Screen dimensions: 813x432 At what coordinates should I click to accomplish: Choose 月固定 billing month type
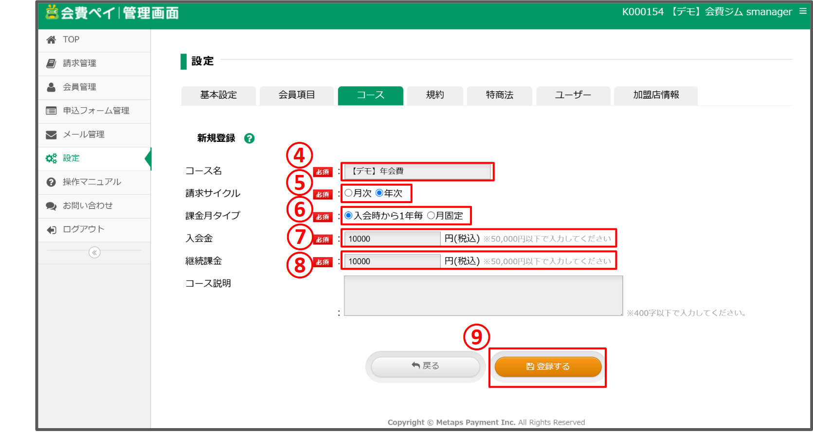pos(431,216)
